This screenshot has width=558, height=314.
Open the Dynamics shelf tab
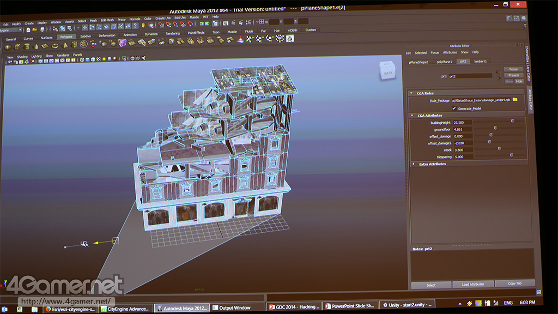click(x=151, y=34)
